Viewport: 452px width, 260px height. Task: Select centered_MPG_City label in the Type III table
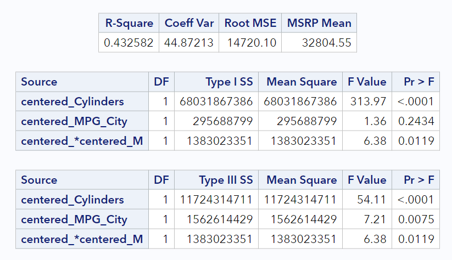[74, 219]
